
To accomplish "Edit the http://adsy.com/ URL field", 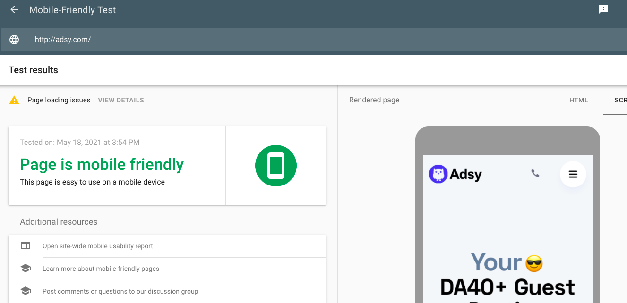I will tap(314, 40).
